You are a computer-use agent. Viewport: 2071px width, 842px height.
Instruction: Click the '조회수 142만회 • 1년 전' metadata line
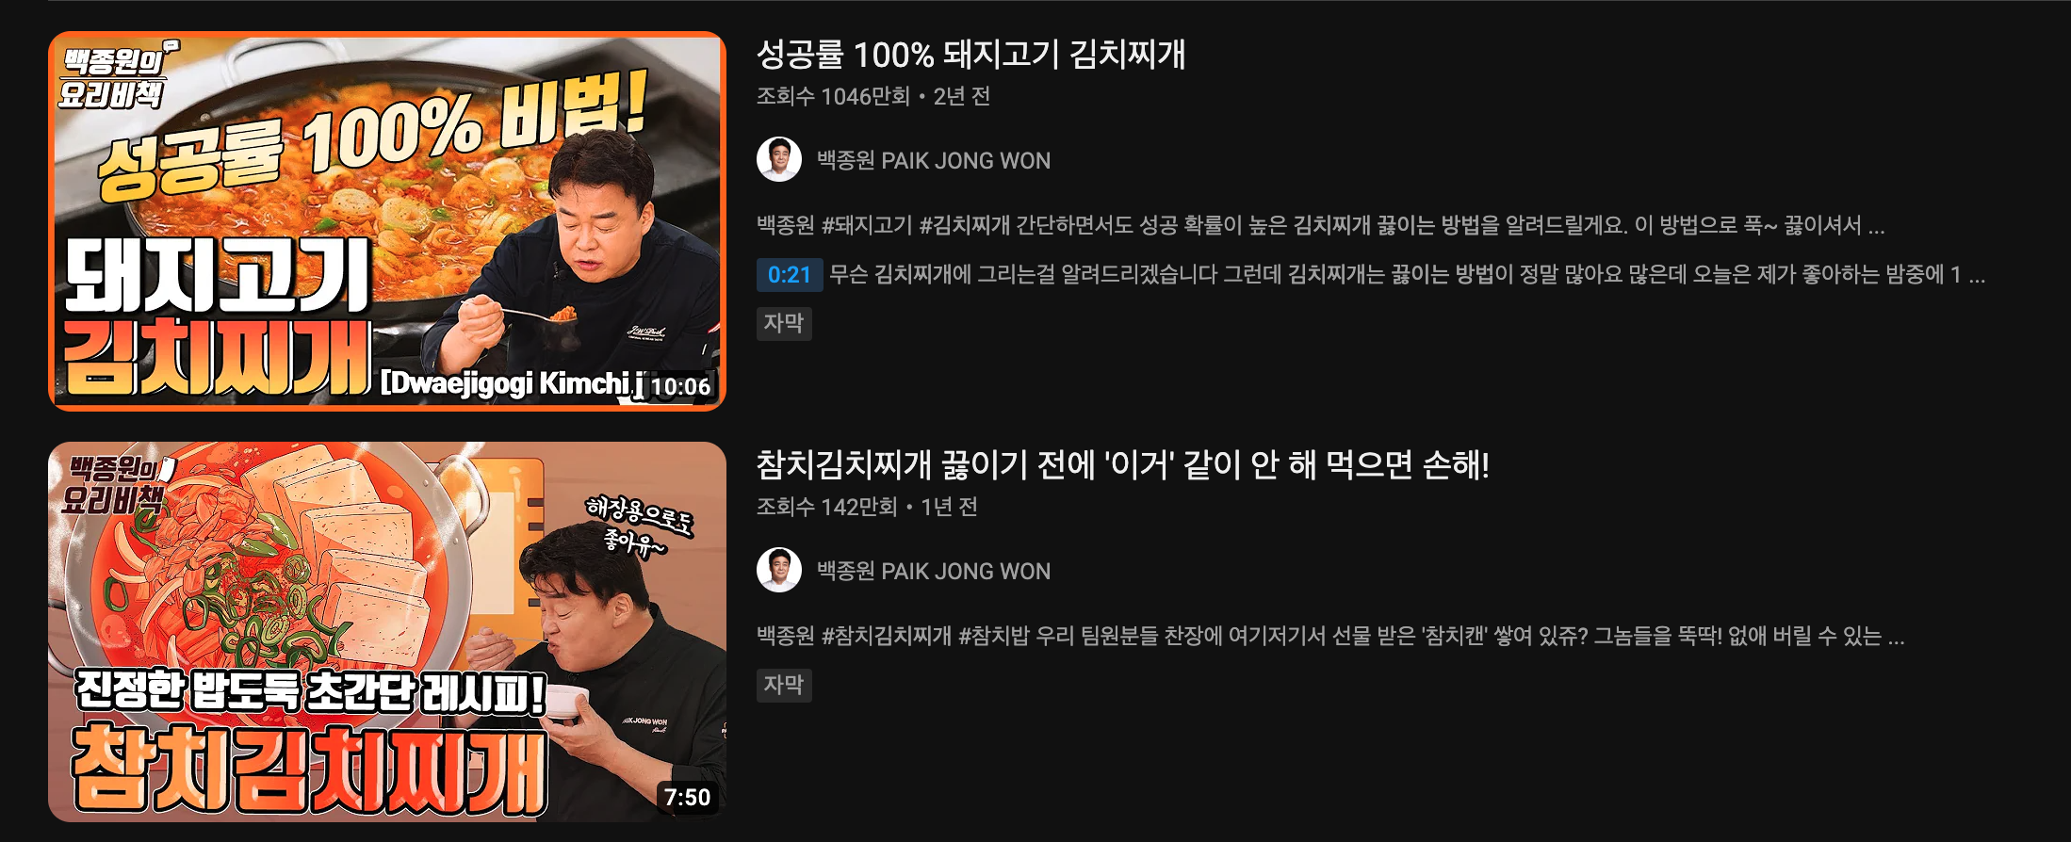tap(867, 507)
